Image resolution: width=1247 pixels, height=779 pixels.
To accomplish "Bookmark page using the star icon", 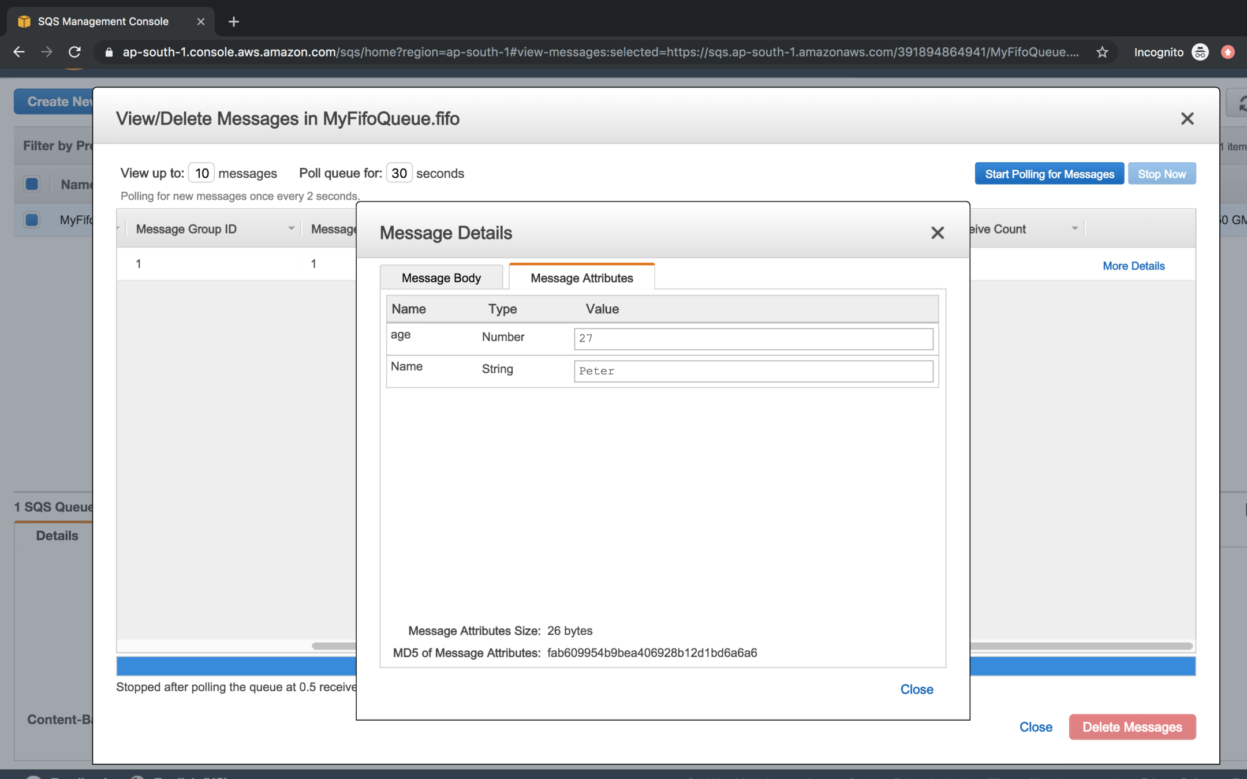I will pyautogui.click(x=1102, y=52).
